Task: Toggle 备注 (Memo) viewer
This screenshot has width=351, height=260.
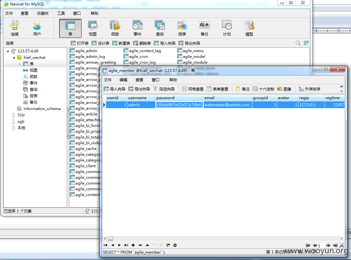Action: pos(243,89)
